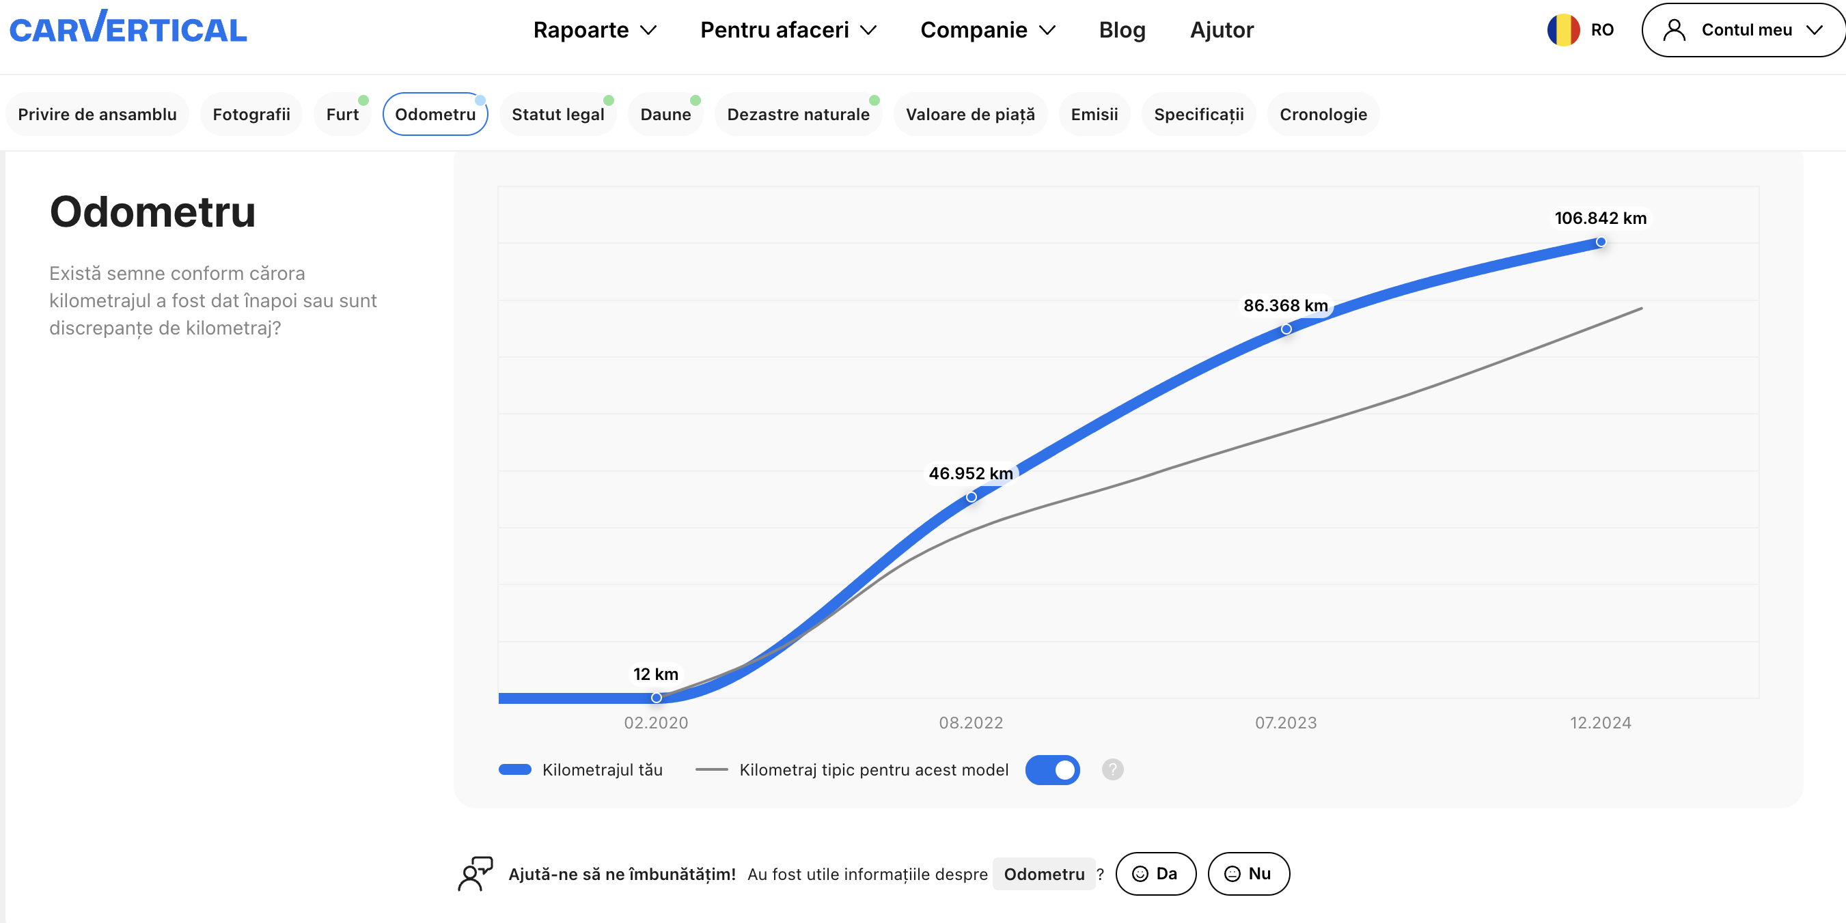Click the 106.842 km value label

1600,218
